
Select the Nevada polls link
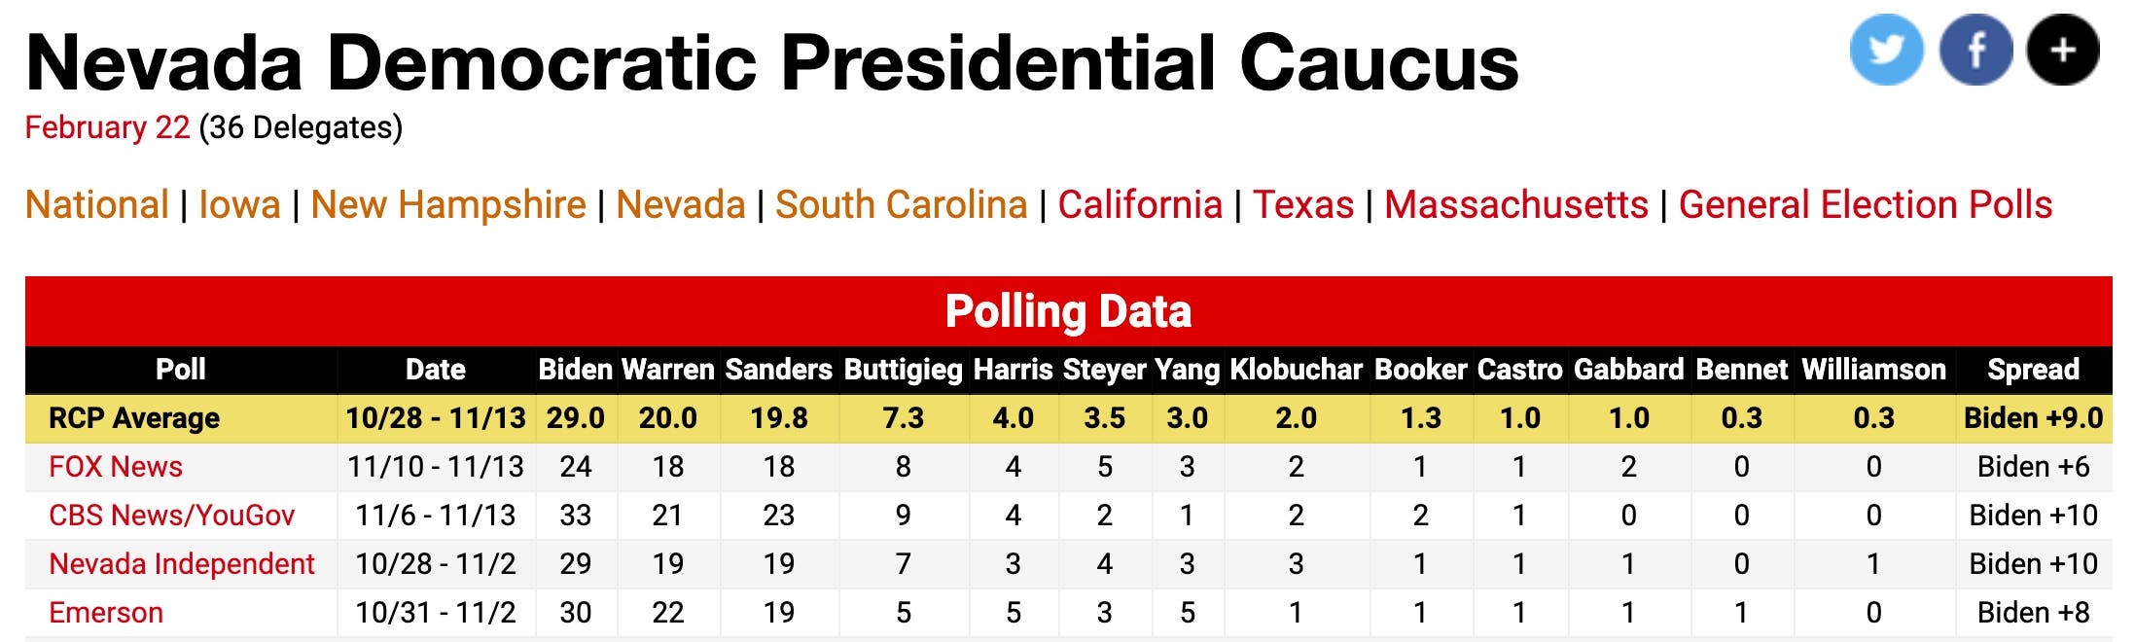(680, 205)
